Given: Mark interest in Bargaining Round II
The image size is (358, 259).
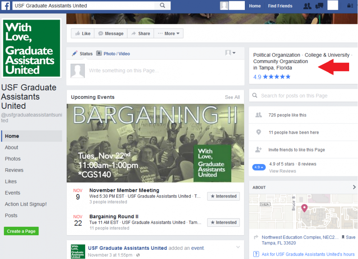Looking at the screenshot, I should coord(224,222).
